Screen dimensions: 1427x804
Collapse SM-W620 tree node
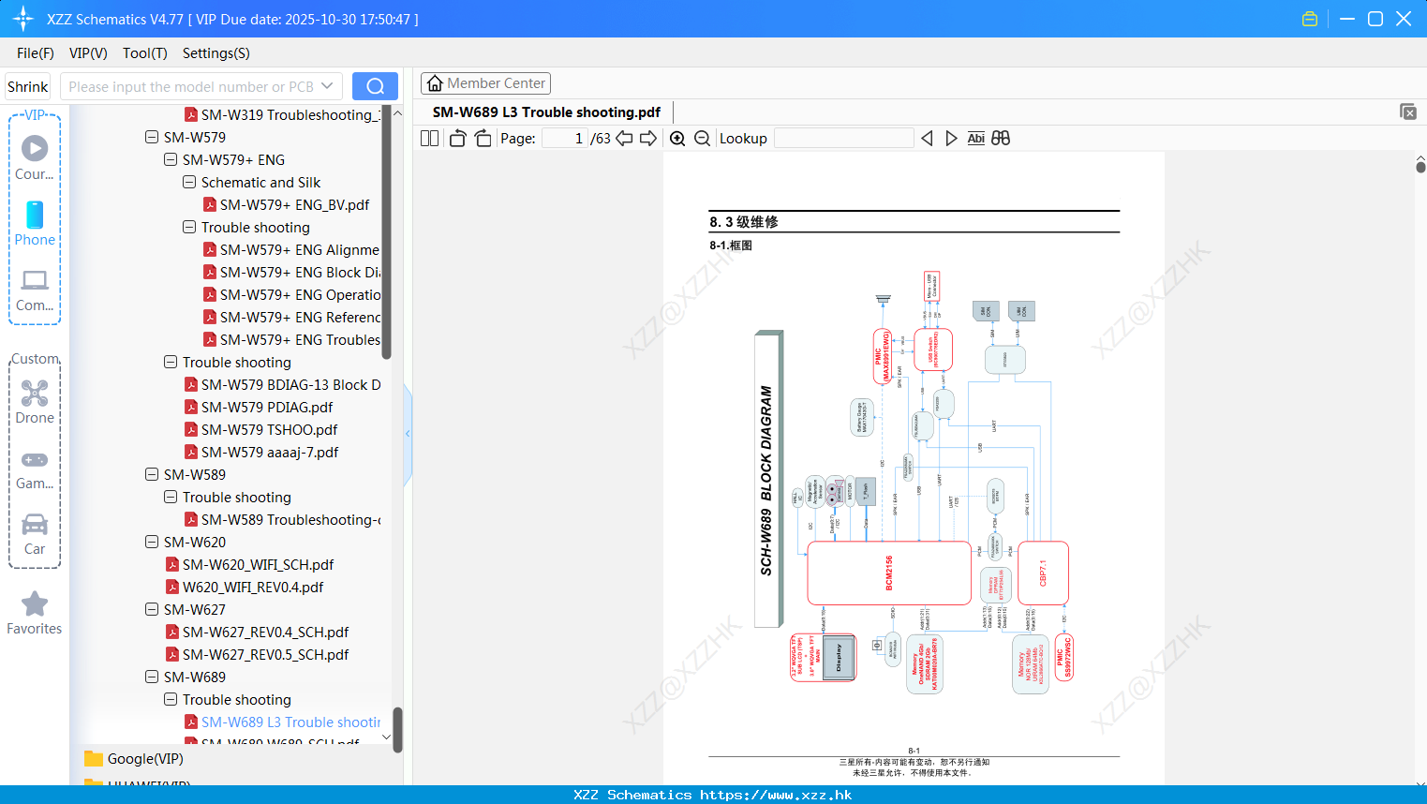[x=152, y=543]
